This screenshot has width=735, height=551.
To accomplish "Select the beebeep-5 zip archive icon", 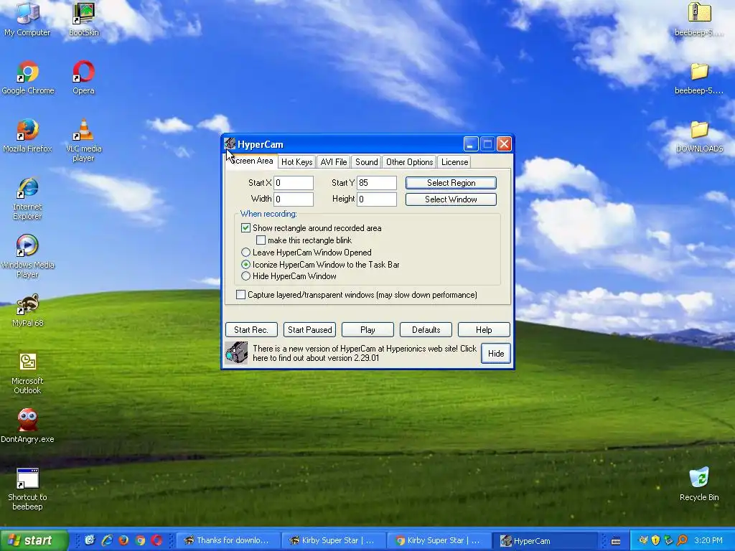I will point(699,19).
